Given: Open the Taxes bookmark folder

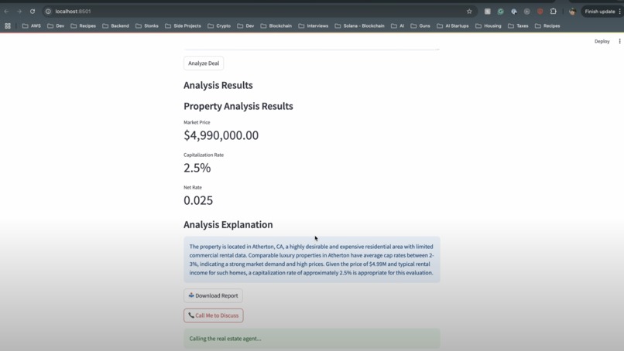Looking at the screenshot, I should 518,26.
